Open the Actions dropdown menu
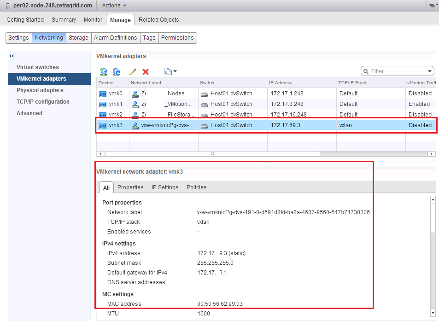The width and height of the screenshot is (439, 321). click(x=114, y=6)
